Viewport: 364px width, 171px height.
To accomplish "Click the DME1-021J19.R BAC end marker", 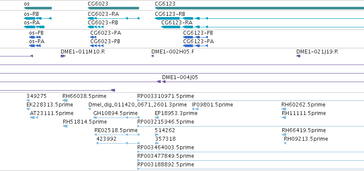I will click(298, 56).
